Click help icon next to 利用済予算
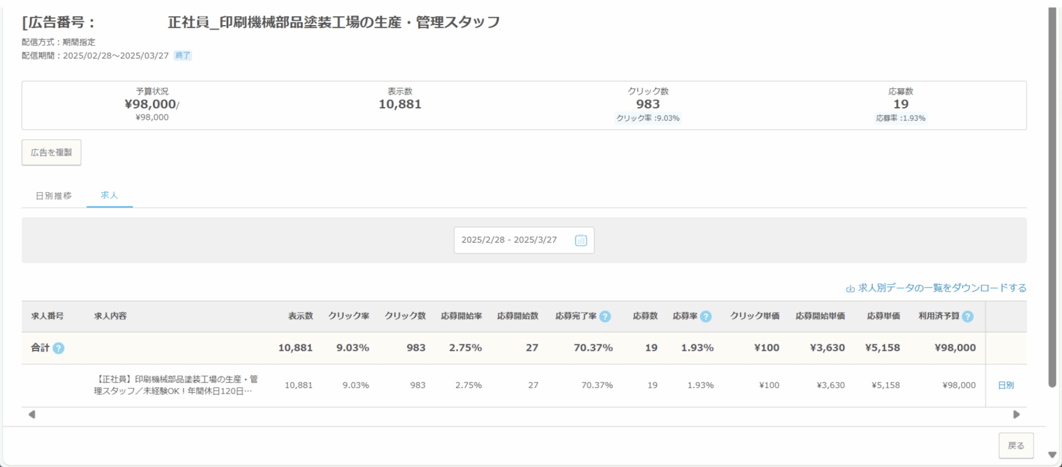The width and height of the screenshot is (1062, 467). (967, 316)
